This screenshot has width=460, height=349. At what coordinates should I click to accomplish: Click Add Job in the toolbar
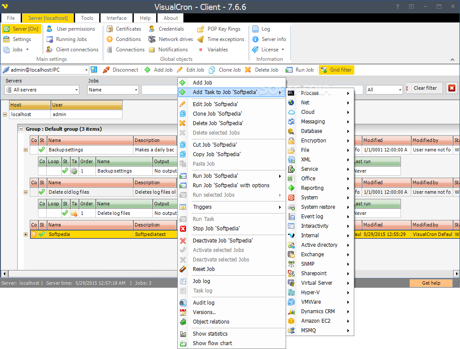[x=159, y=70]
